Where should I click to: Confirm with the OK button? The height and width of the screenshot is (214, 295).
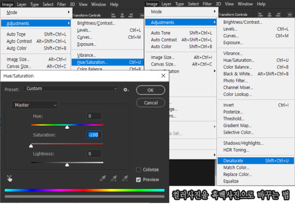(151, 90)
